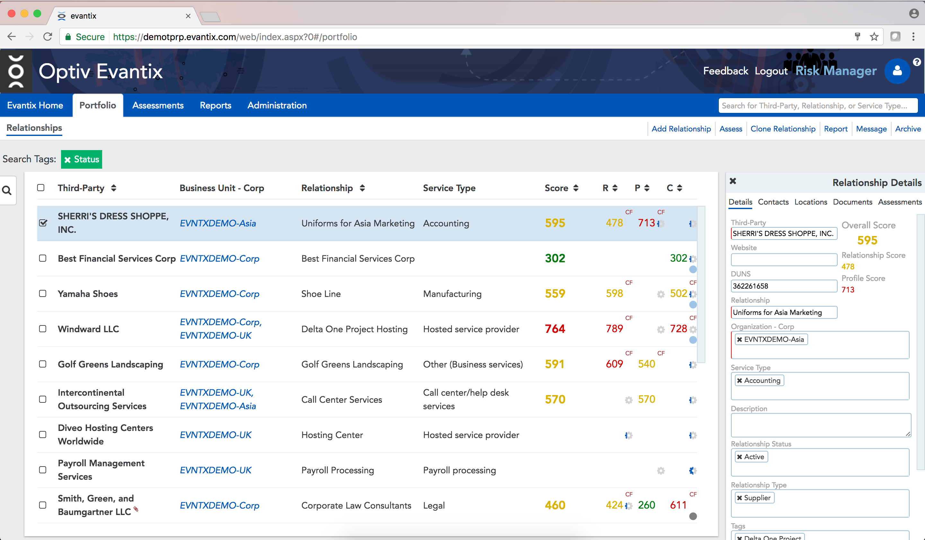Screen dimensions: 925x540
Task: Click C column gear for Golf Greens Landscaping
Action: pos(693,365)
